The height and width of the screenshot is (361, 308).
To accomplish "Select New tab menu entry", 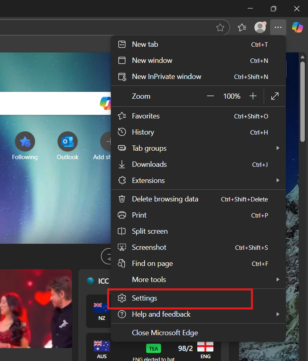I will (198, 44).
